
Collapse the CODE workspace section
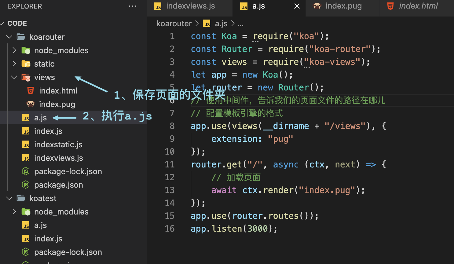pyautogui.click(x=2, y=23)
